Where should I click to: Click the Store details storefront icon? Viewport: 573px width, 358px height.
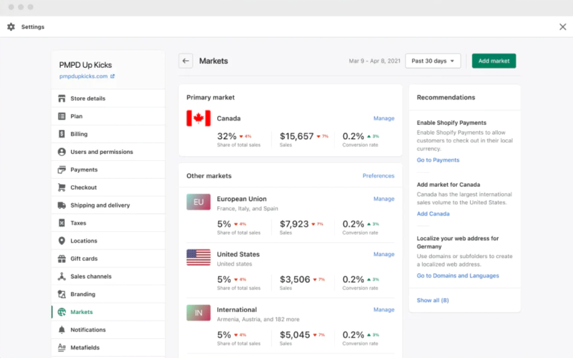tap(62, 98)
